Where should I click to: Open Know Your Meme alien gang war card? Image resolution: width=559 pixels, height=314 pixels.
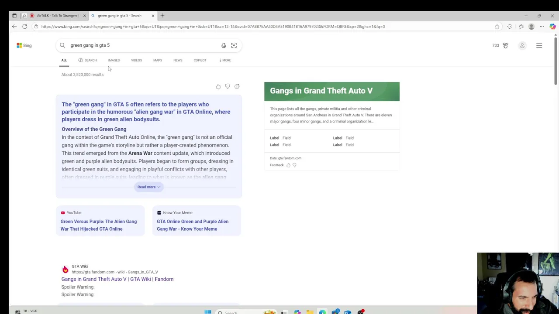[197, 221]
